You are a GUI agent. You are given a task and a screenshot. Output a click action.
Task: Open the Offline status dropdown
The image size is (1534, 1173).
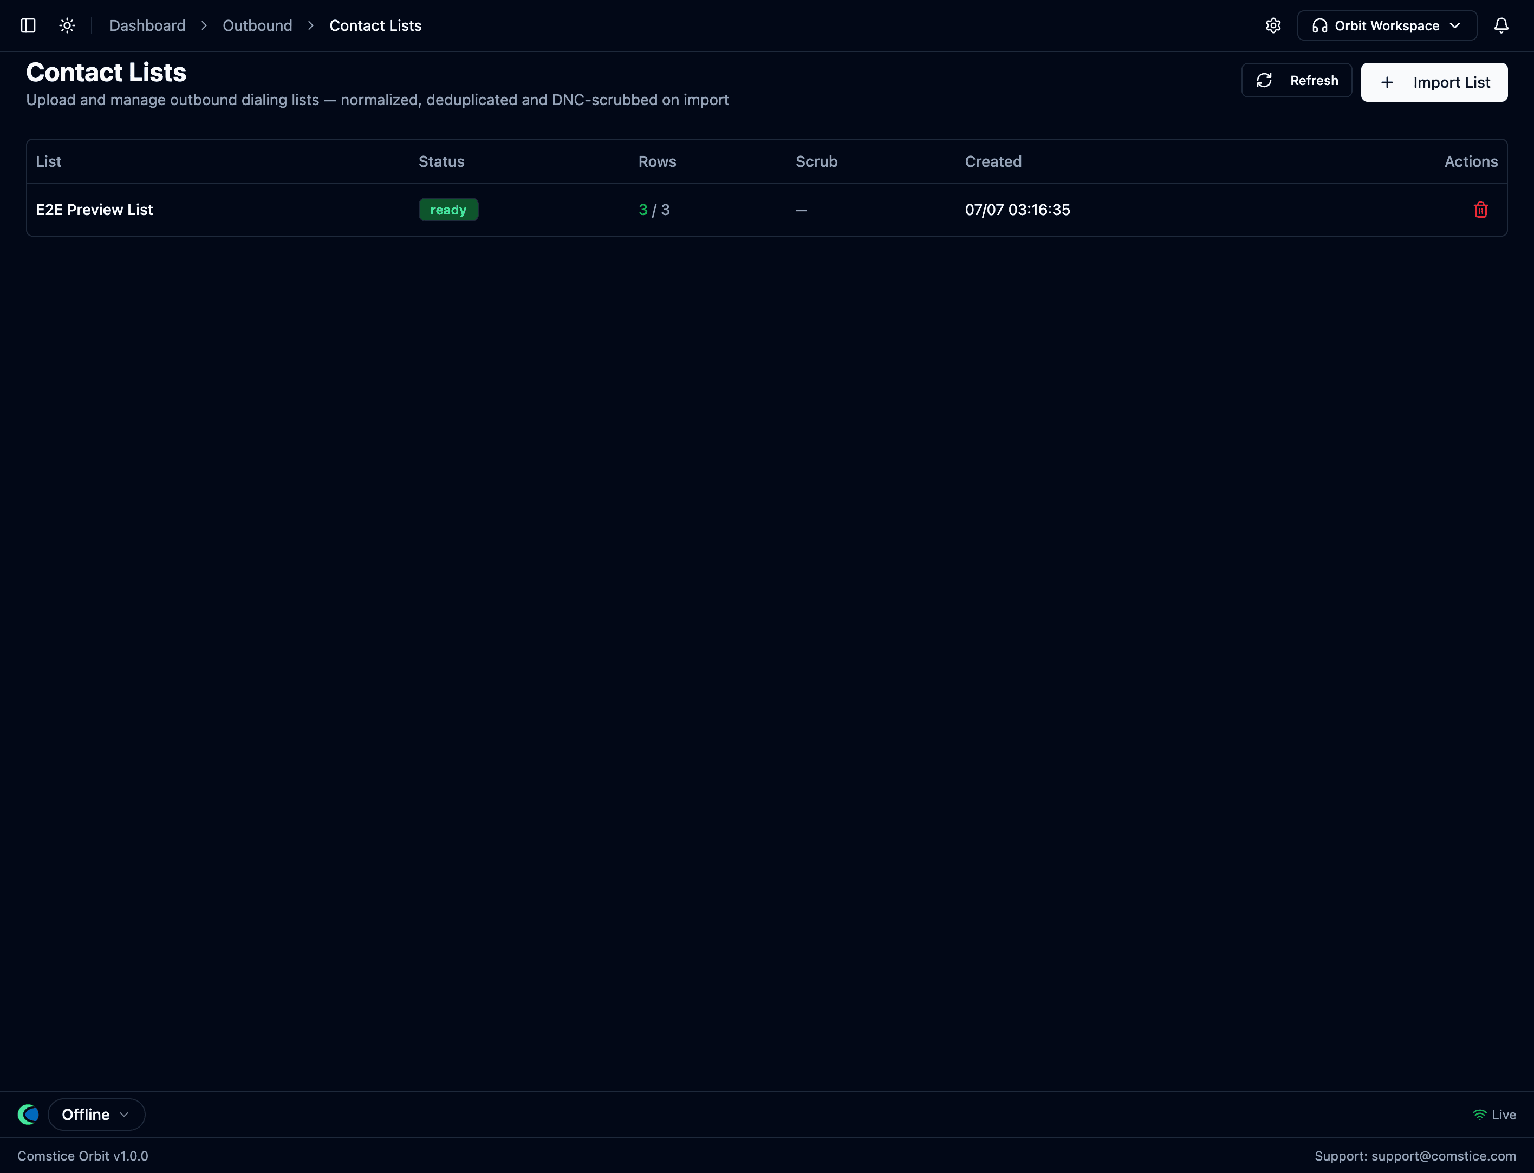[x=96, y=1115]
